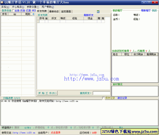The height and width of the screenshot is (135, 159).
Task: Click the 现金 column header in friends table
Action: pyautogui.click(x=90, y=19)
